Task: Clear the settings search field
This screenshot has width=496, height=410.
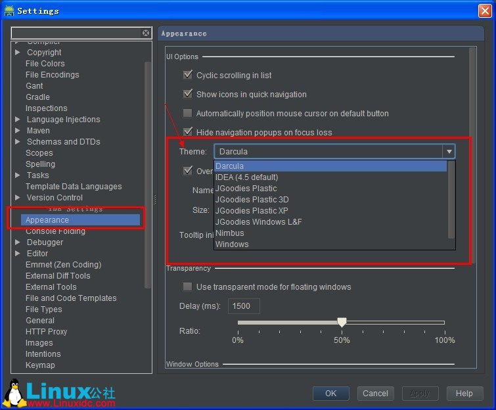Action: pyautogui.click(x=146, y=33)
